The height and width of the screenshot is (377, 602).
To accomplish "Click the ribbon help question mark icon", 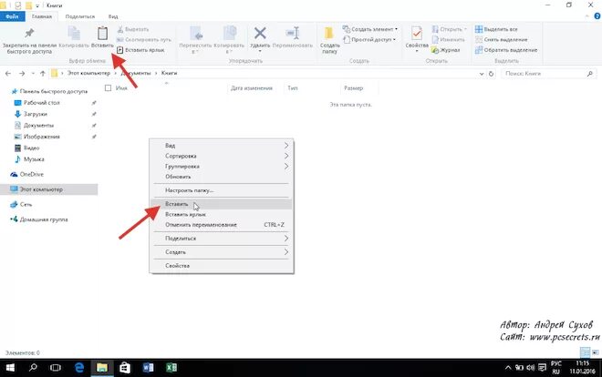I will [x=597, y=16].
